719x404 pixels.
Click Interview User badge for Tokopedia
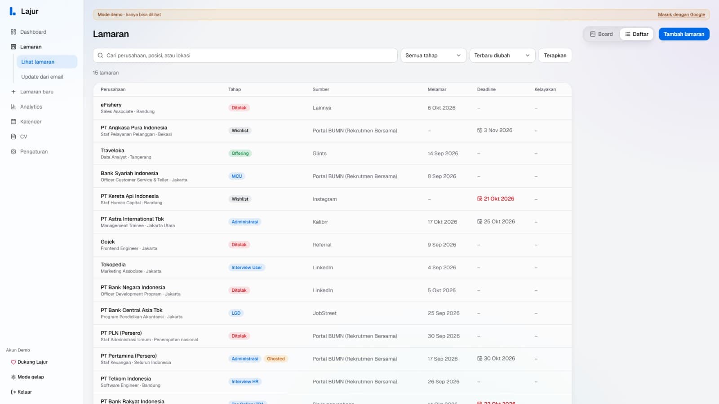[247, 268]
